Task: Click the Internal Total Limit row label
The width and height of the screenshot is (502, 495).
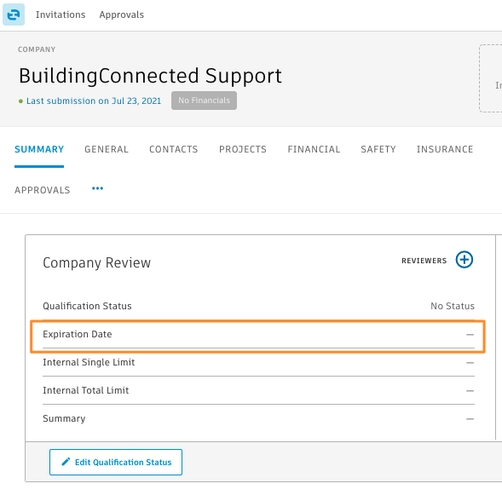Action: (x=86, y=390)
